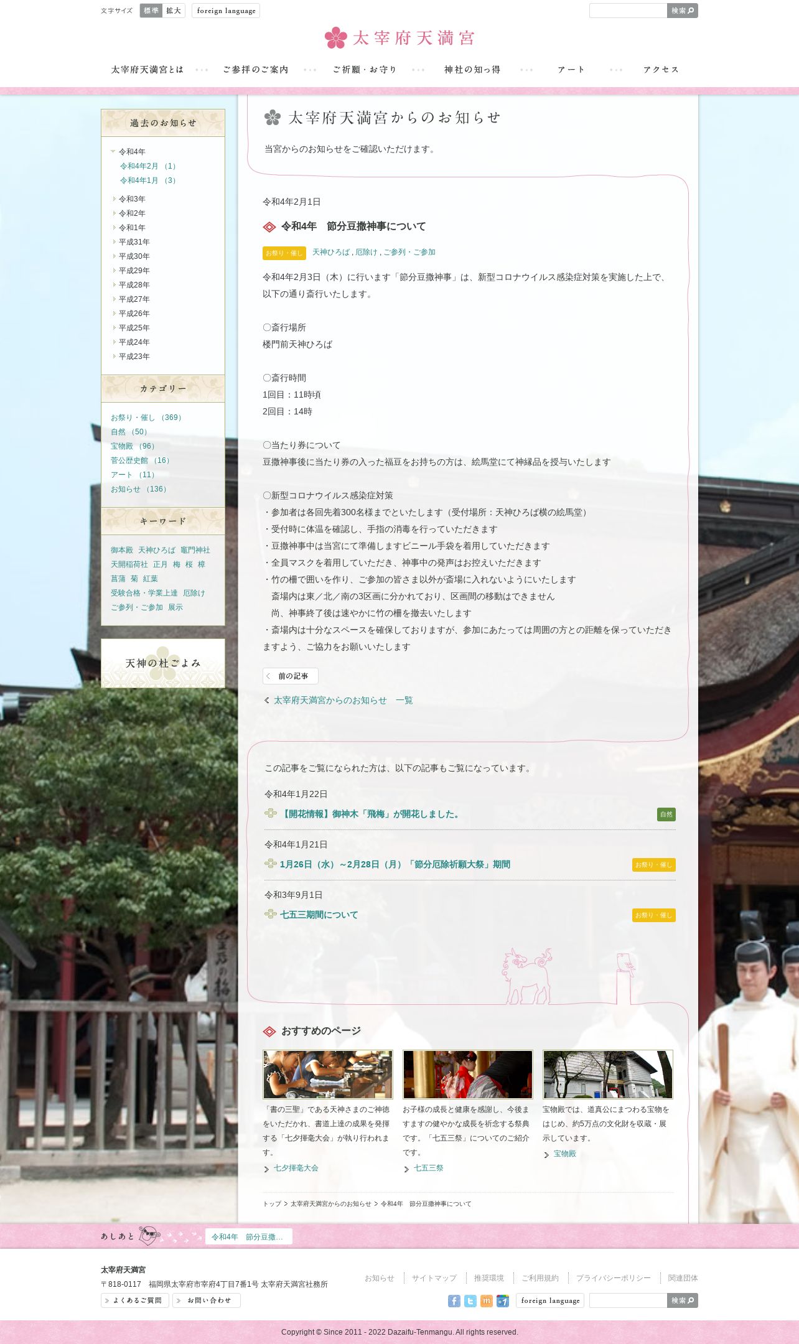
Task: Click the 宝物殿 building thumbnail
Action: click(608, 1075)
